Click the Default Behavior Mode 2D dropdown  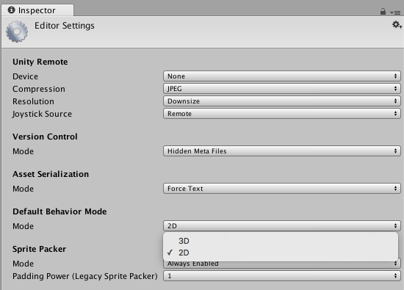click(x=282, y=226)
